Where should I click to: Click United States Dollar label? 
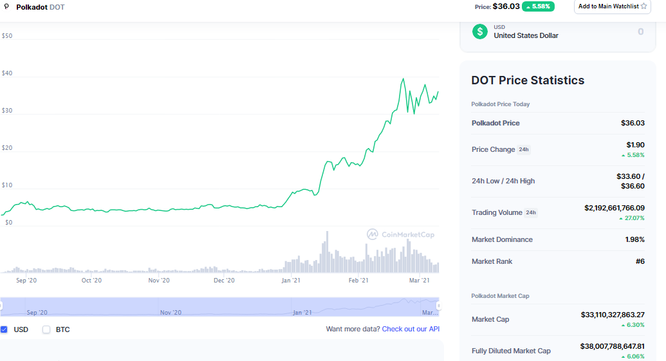coord(526,35)
